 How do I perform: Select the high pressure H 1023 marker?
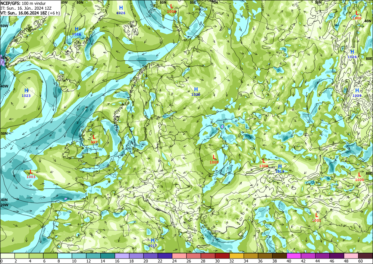[x=26, y=93]
